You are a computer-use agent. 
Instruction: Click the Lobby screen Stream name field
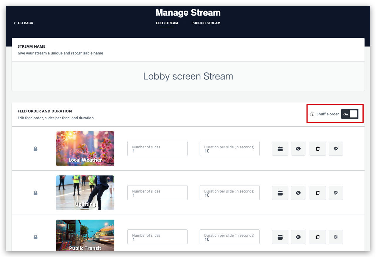(188, 76)
